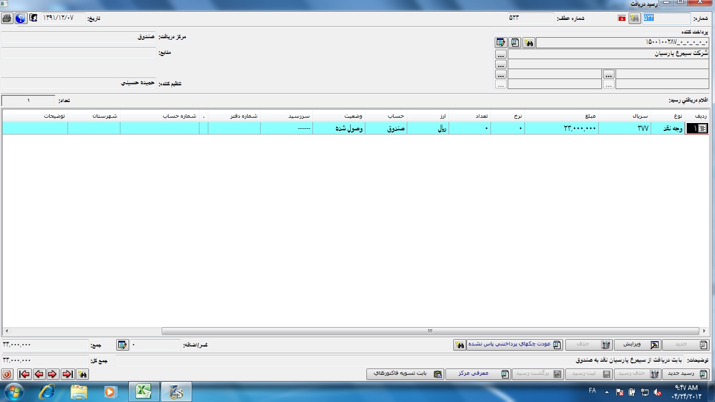The width and height of the screenshot is (715, 402).
Task: Click the horizontal scrollbar thumb under the table
Action: (430, 331)
